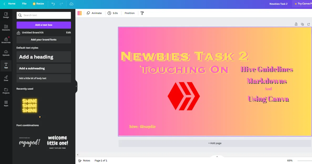The image size is (312, 164).
Task: Click the cloud save status icon
Action: [71, 4]
